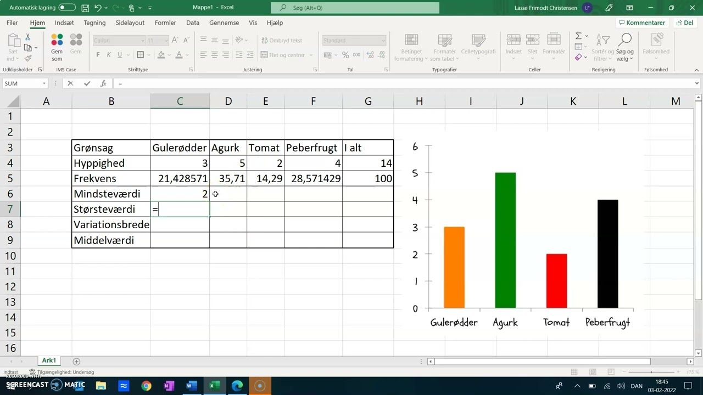Select column C header
Image resolution: width=703 pixels, height=395 pixels.
coord(180,101)
